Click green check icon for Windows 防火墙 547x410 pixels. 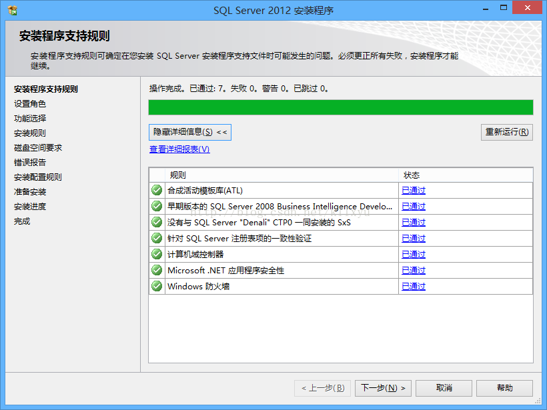[x=157, y=286]
